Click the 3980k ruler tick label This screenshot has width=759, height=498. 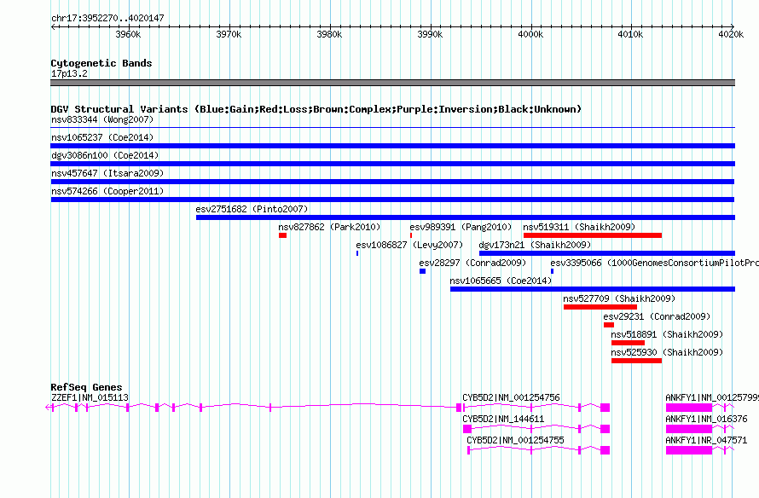[330, 34]
